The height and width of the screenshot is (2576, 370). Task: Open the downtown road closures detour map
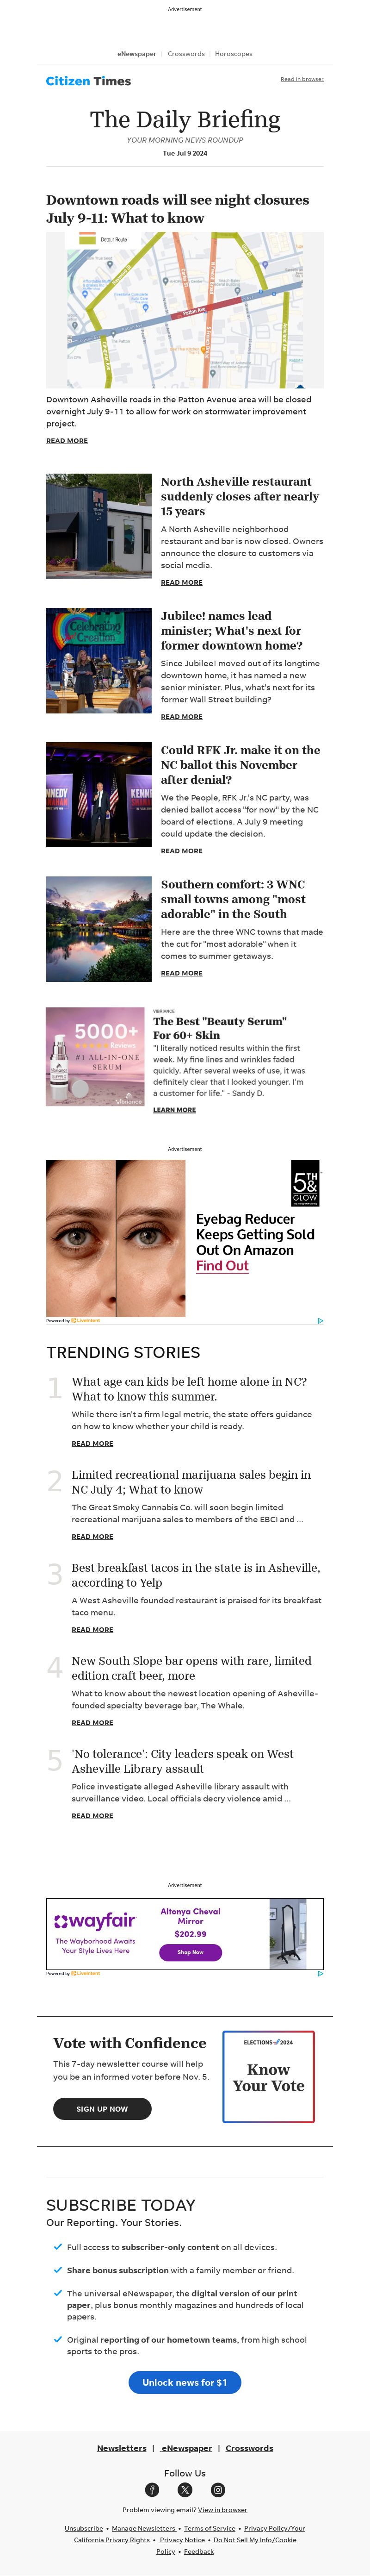pyautogui.click(x=185, y=310)
